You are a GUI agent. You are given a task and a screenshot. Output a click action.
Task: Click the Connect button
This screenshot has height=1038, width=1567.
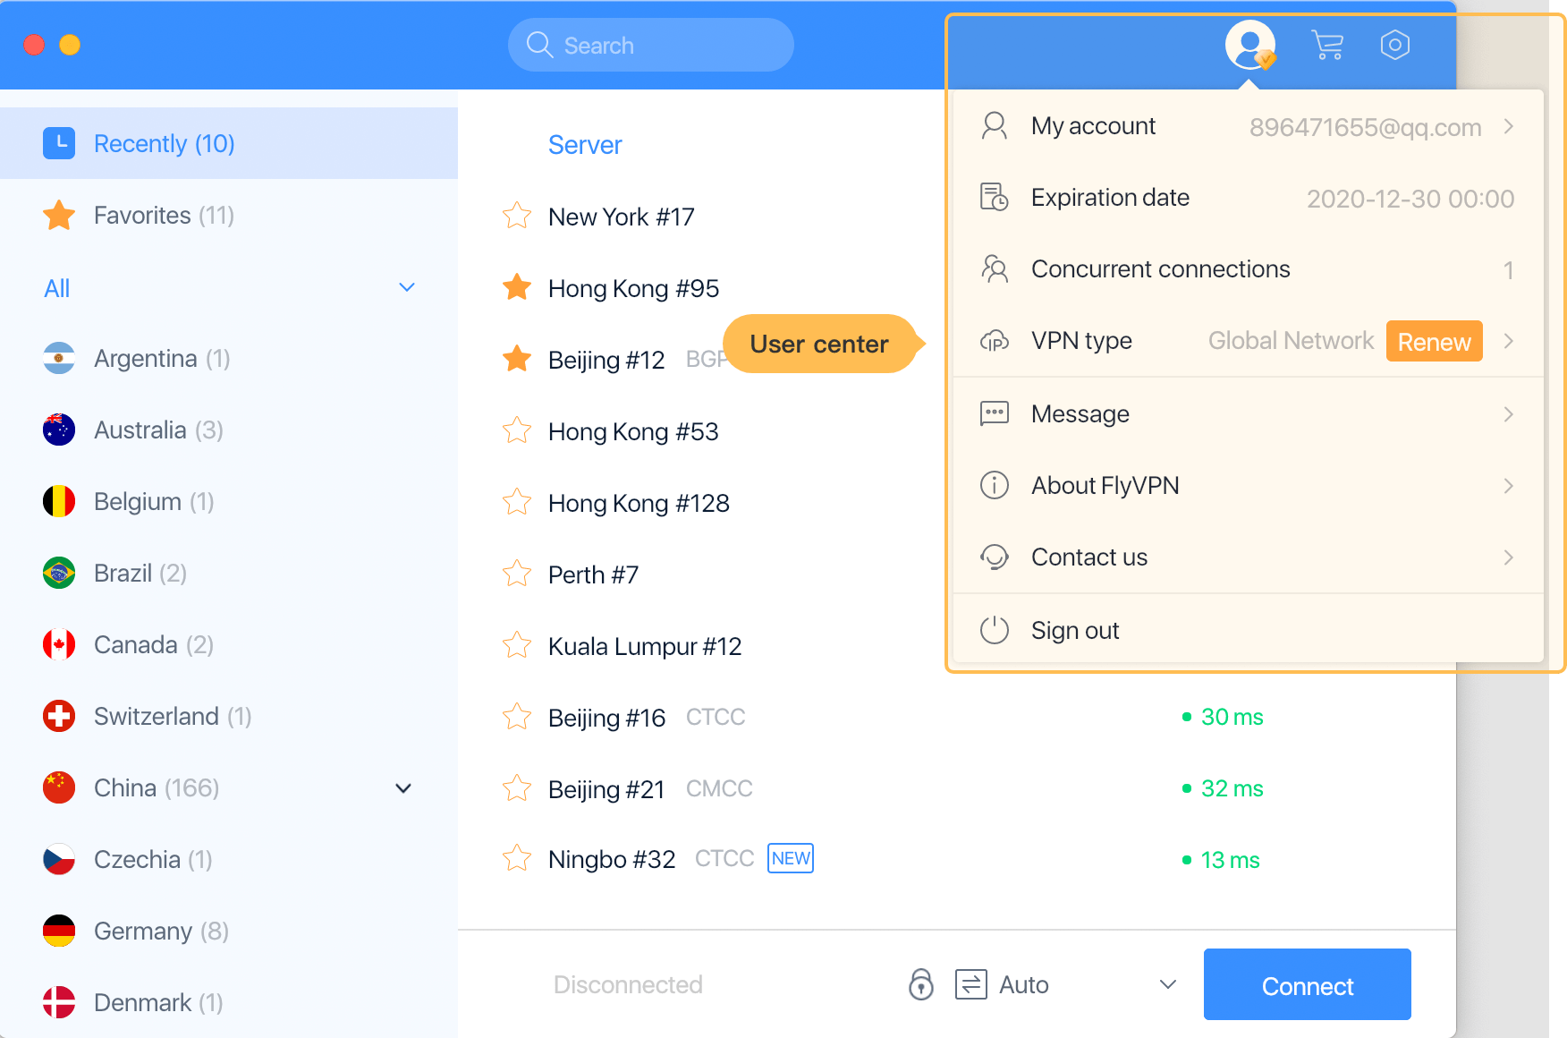coord(1308,984)
